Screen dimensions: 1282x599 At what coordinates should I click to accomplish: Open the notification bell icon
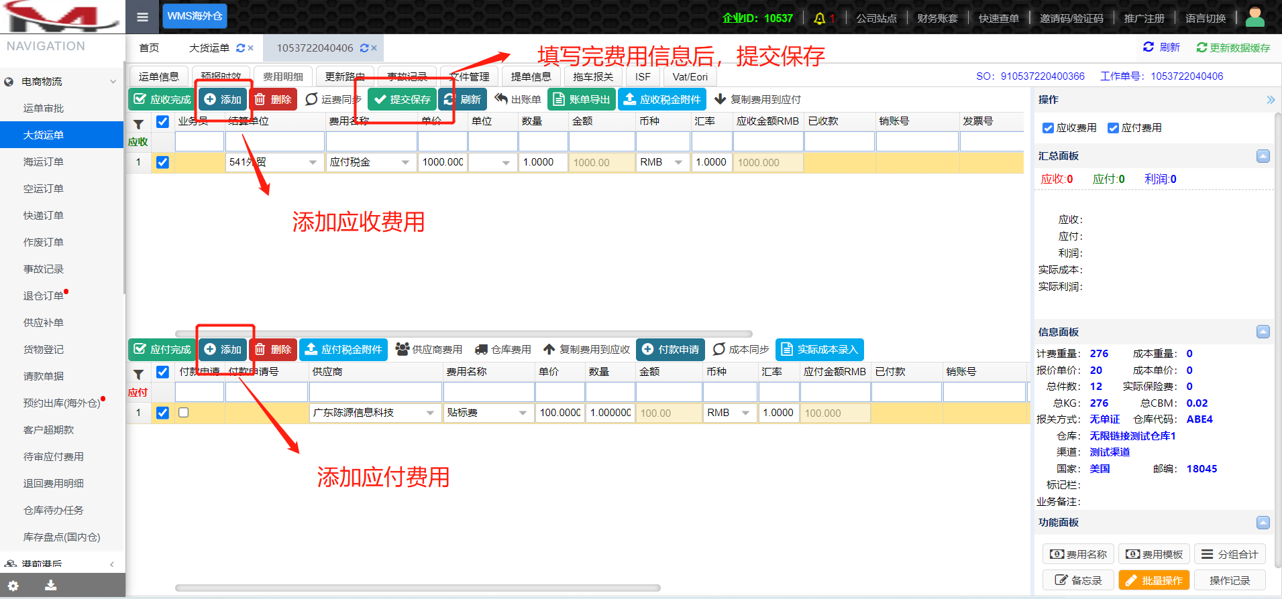[819, 18]
